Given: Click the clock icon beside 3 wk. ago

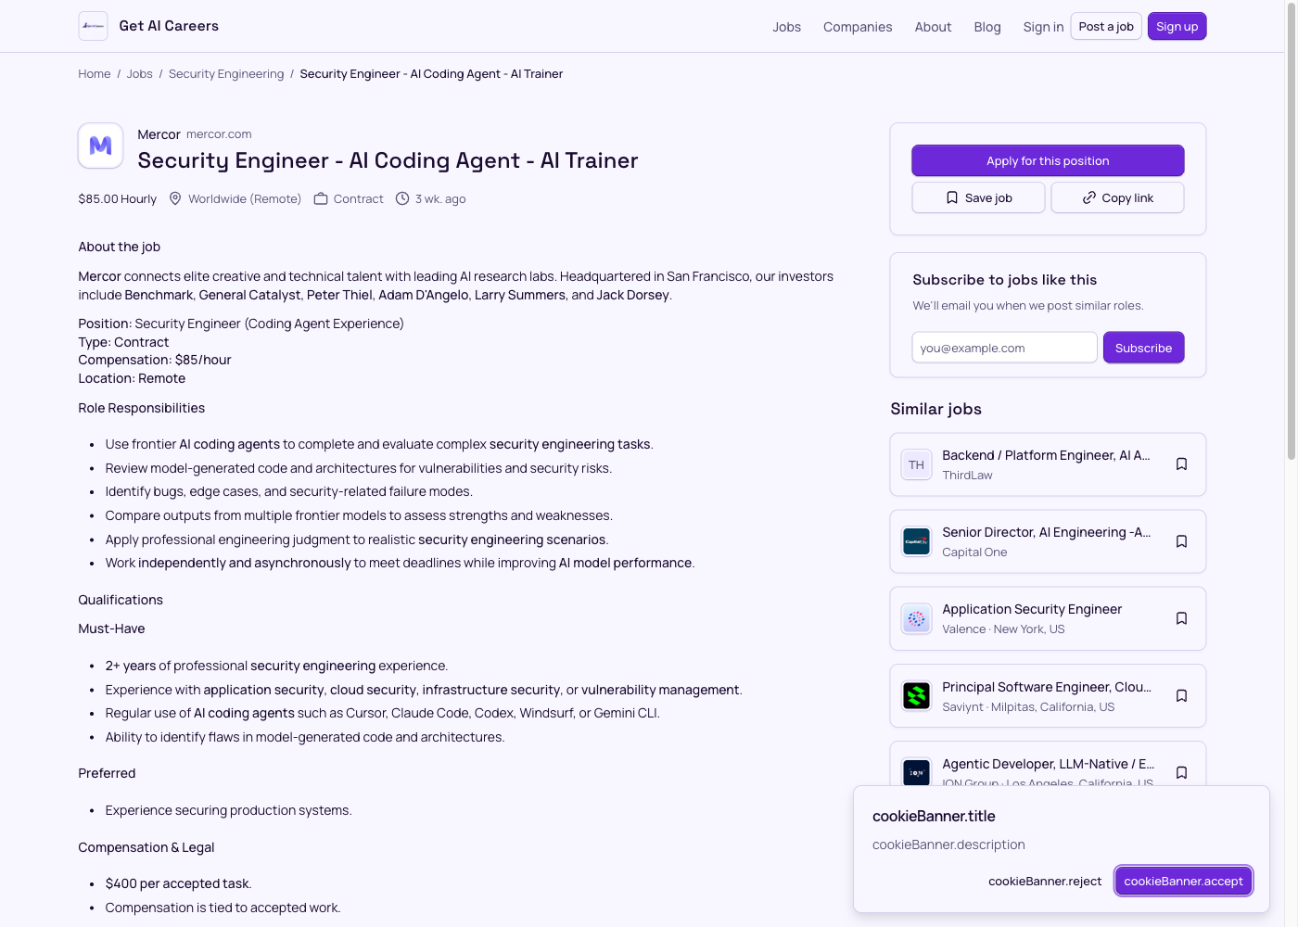Looking at the screenshot, I should coord(402,198).
